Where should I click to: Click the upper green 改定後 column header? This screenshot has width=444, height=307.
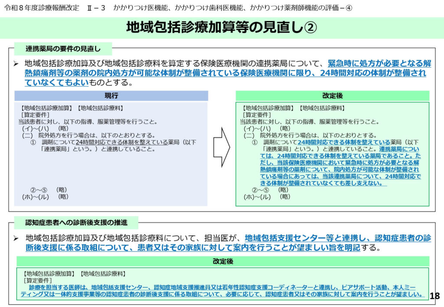332,96
